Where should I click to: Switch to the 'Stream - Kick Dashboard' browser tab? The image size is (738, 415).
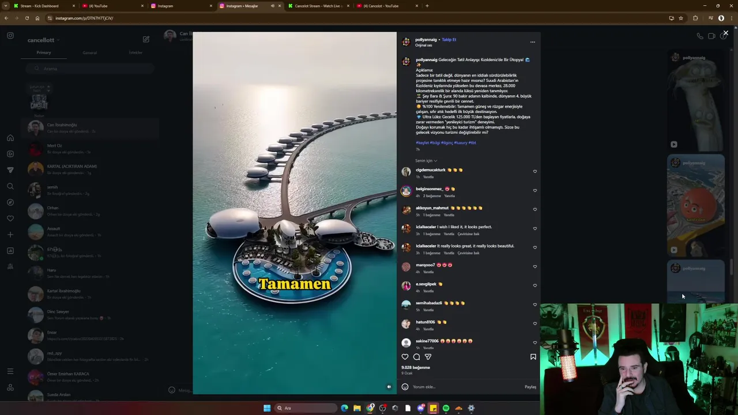pyautogui.click(x=44, y=6)
